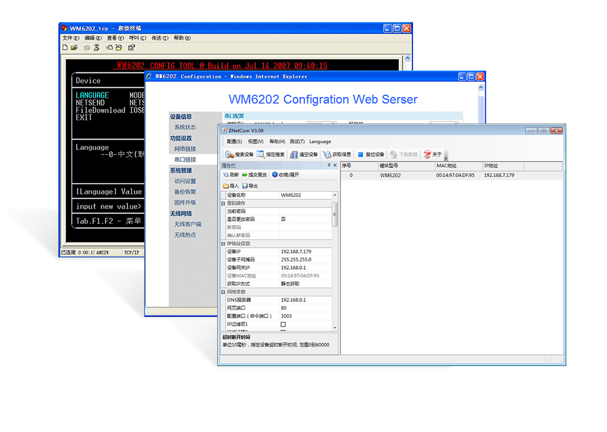Close the 属性栏 property panel
The height and width of the screenshot is (432, 607).
tap(335, 166)
